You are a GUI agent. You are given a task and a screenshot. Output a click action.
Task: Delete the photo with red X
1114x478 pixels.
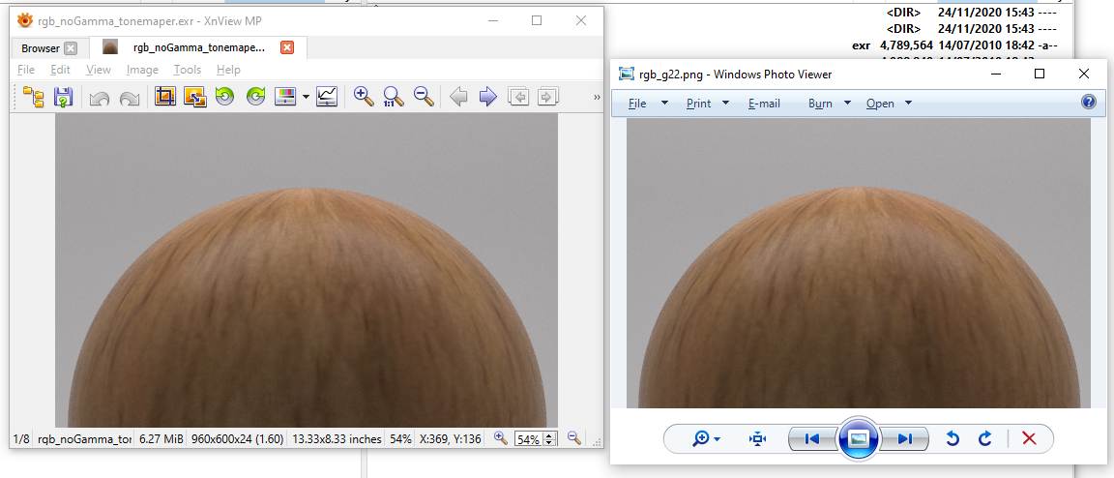point(1029,439)
